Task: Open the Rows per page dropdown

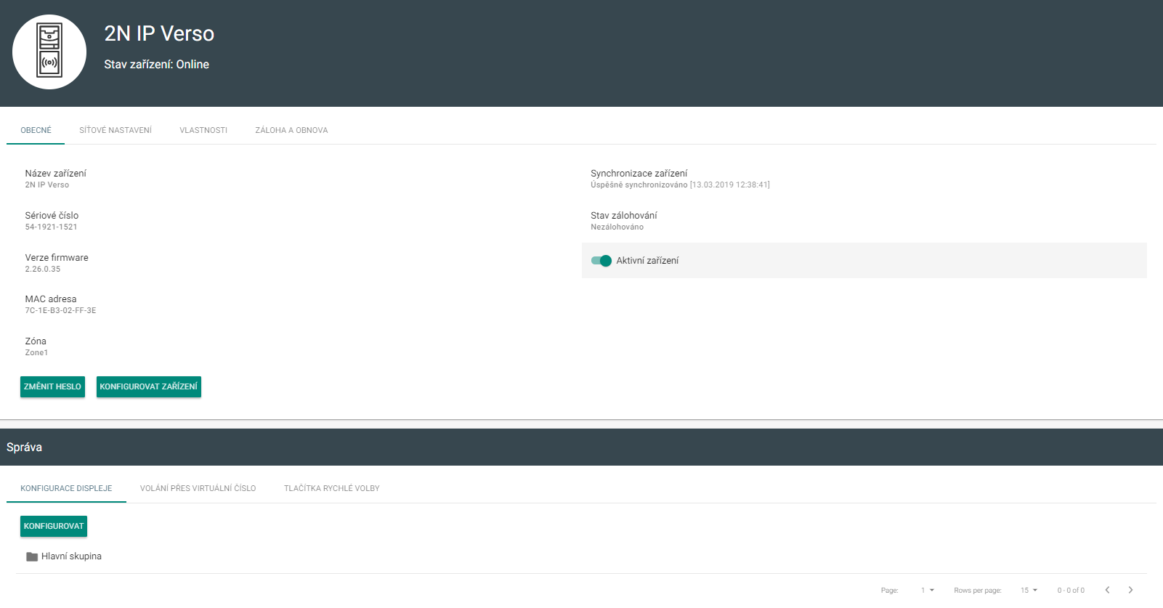Action: (x=1029, y=590)
